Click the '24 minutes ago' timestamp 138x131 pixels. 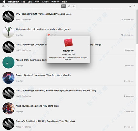tap(127, 20)
